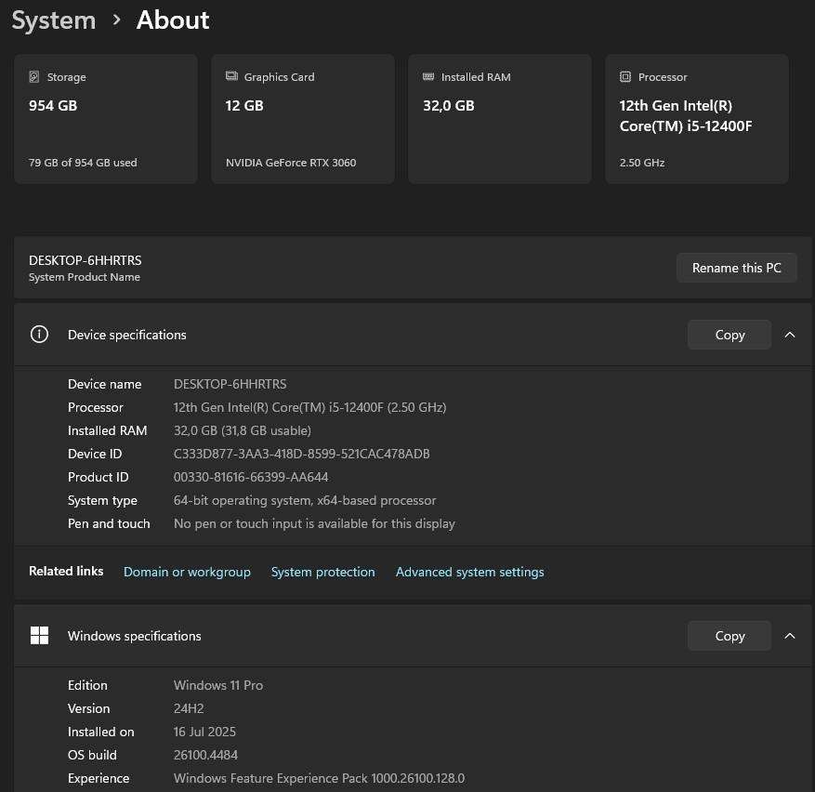Click the Windows logo beside Windows specifications

pos(39,635)
